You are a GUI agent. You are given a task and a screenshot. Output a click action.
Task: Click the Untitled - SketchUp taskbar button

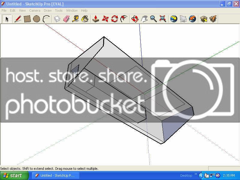(55, 175)
